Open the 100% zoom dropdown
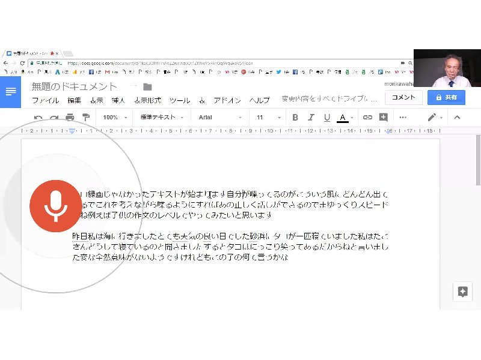The image size is (481, 360). (115, 118)
